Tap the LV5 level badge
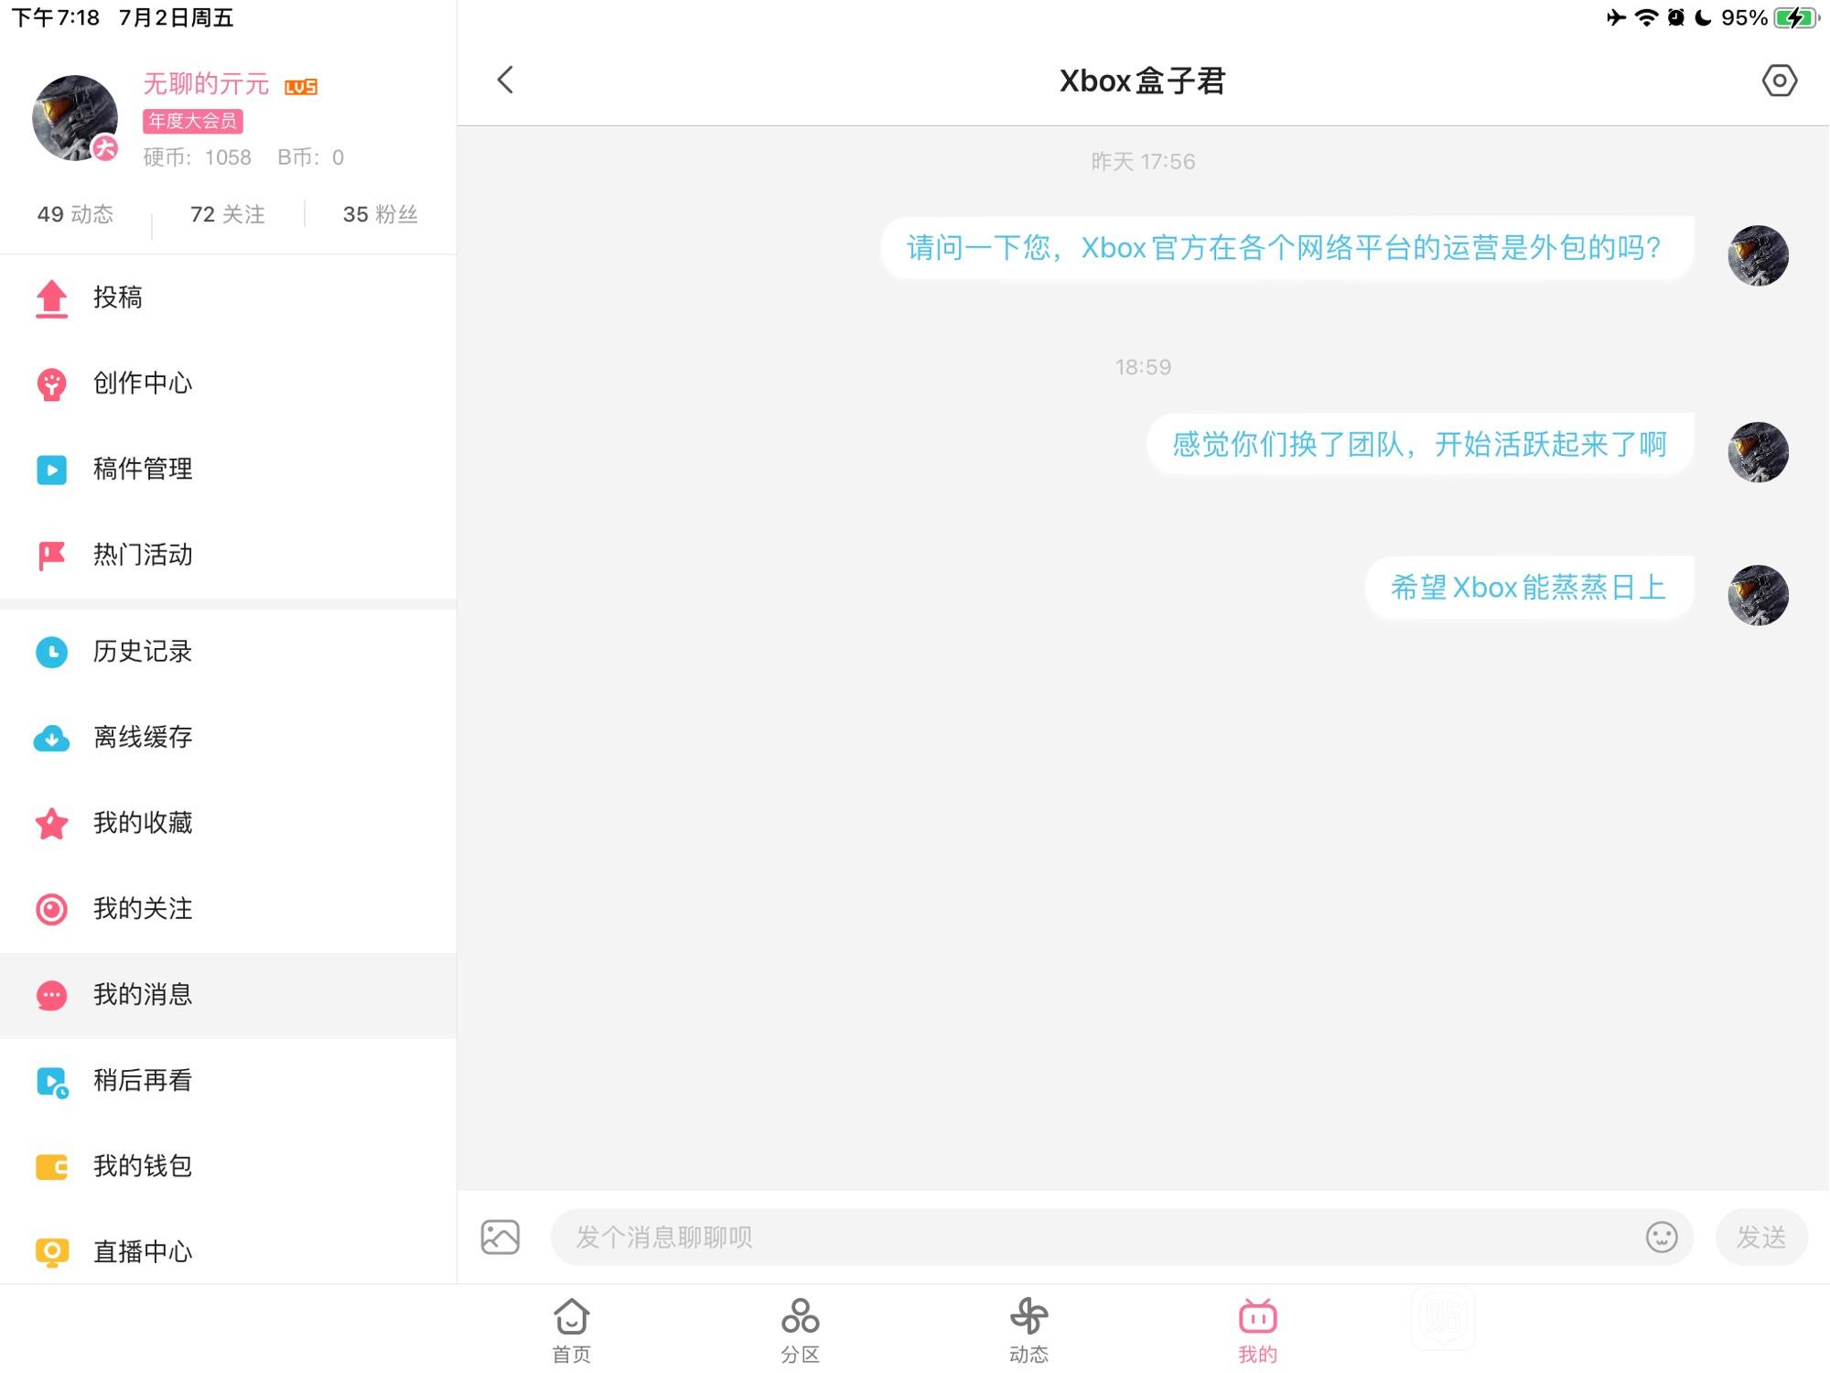Image resolution: width=1830 pixels, height=1373 pixels. pyautogui.click(x=301, y=87)
